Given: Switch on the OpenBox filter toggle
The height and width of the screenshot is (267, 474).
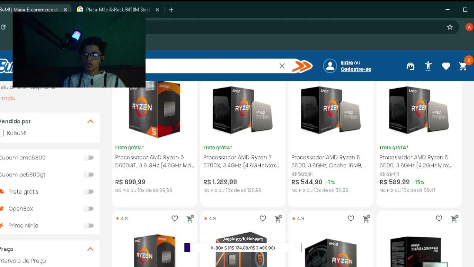Looking at the screenshot, I should 89,209.
